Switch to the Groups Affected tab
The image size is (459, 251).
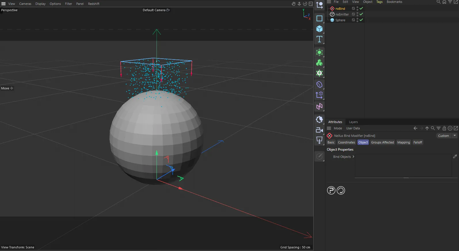pos(382,142)
